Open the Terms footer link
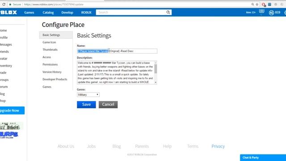 click(x=193, y=146)
